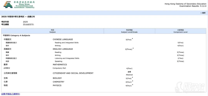Click the asterisk beside Physics 4(Four)
208x96 pixels.
[x=132, y=85]
